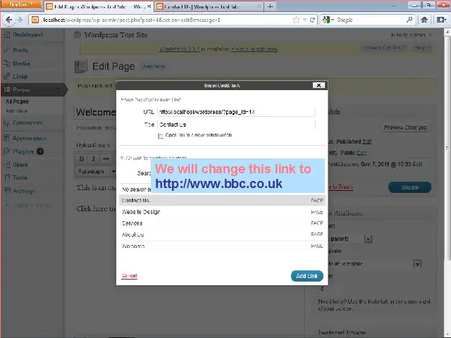Switch to the Contact Us browser tab
Viewport: 451px width, 338px height.
(x=209, y=6)
